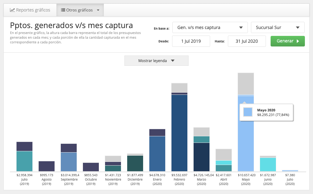Image resolution: width=313 pixels, height=194 pixels.
Task: Click the cyan Junio 2020 bar segment
Action: point(268,164)
